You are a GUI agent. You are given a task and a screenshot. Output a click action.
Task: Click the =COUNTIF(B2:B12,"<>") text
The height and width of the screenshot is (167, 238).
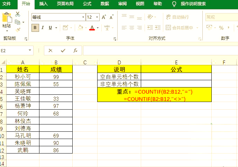(x=155, y=99)
